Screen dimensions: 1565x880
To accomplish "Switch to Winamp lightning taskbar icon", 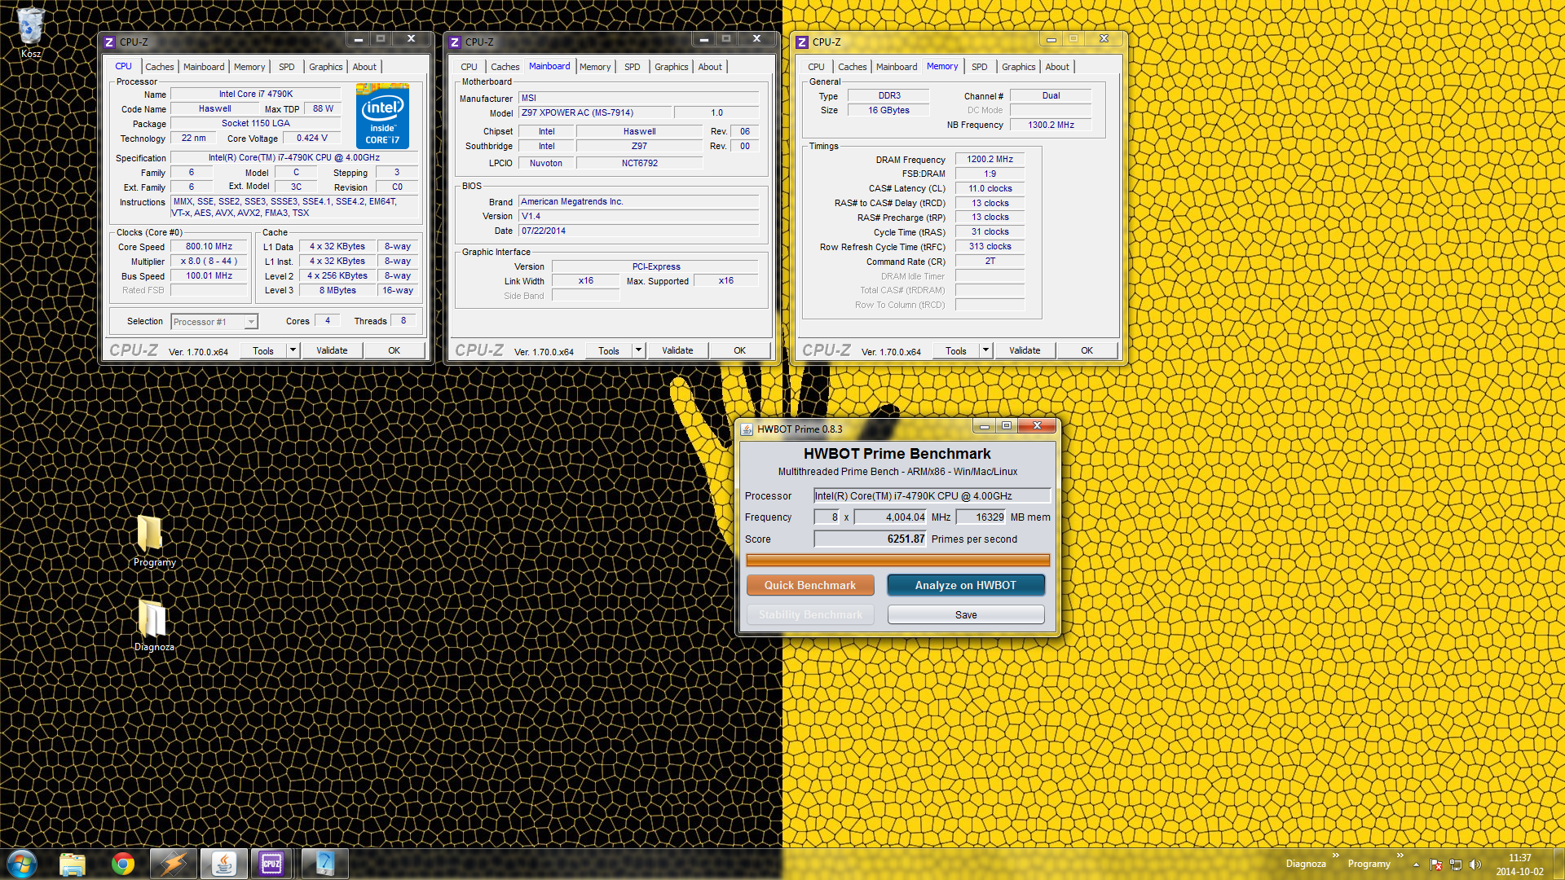I will pos(174,864).
